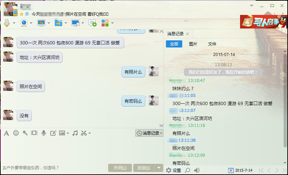
Task: Click the blue icon beside the star
Action: (x=27, y=14)
